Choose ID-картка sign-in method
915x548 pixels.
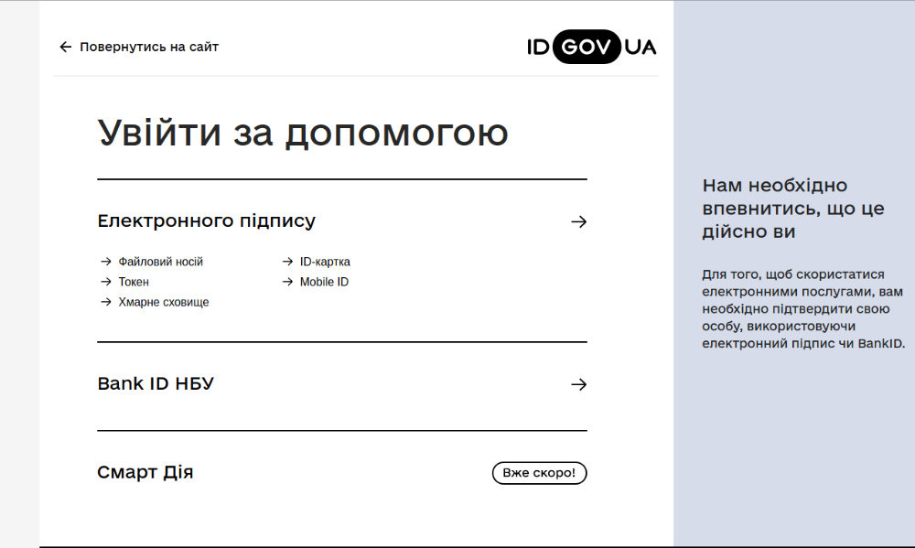click(x=325, y=262)
